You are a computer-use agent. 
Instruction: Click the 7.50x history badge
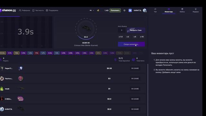[x=16, y=53]
